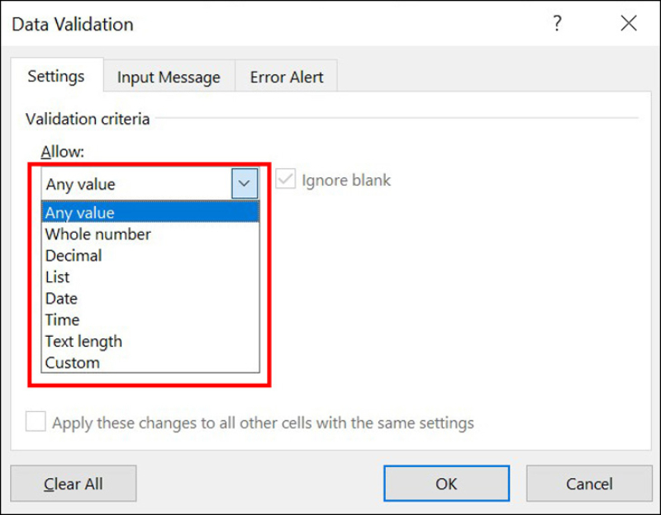
Task: Select the Settings tab
Action: 56,76
